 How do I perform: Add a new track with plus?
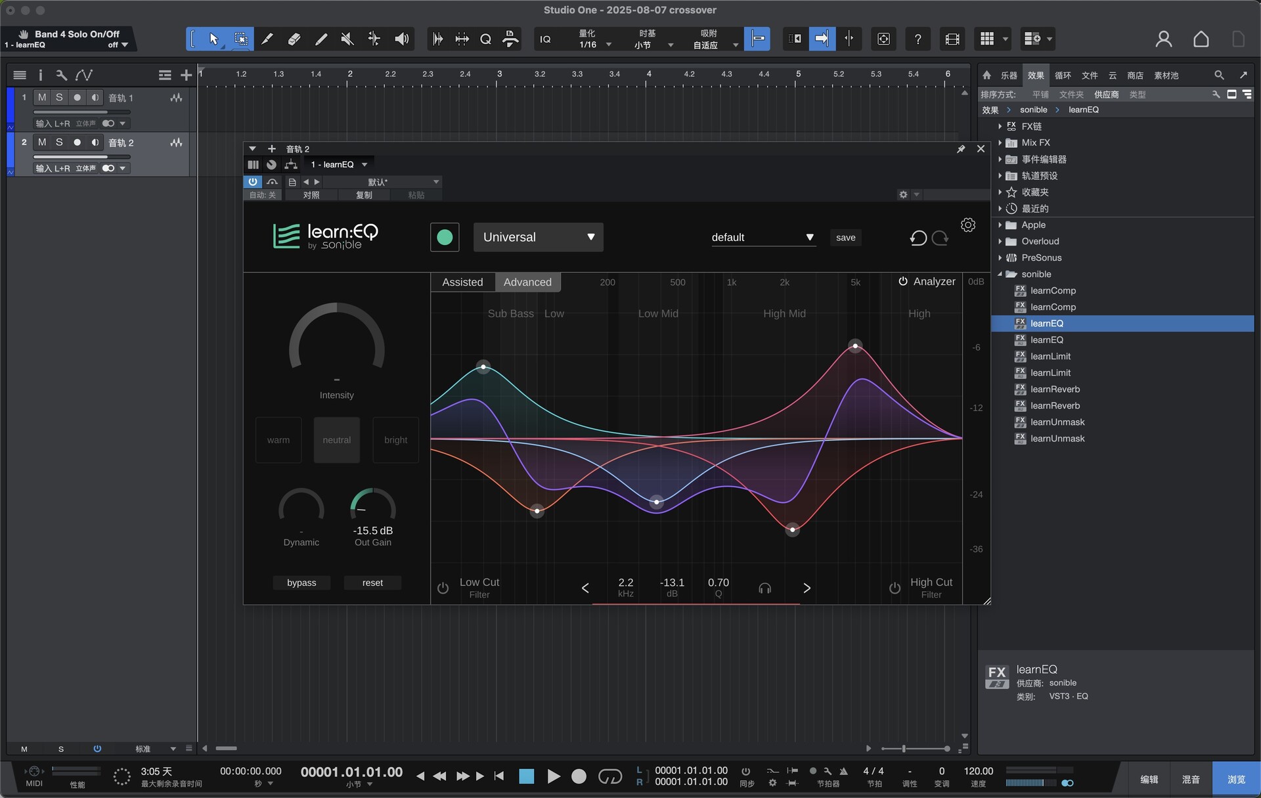[186, 76]
